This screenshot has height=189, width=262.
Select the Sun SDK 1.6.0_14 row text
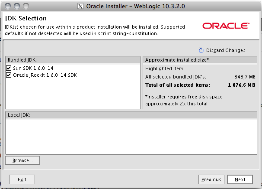[x=33, y=68]
